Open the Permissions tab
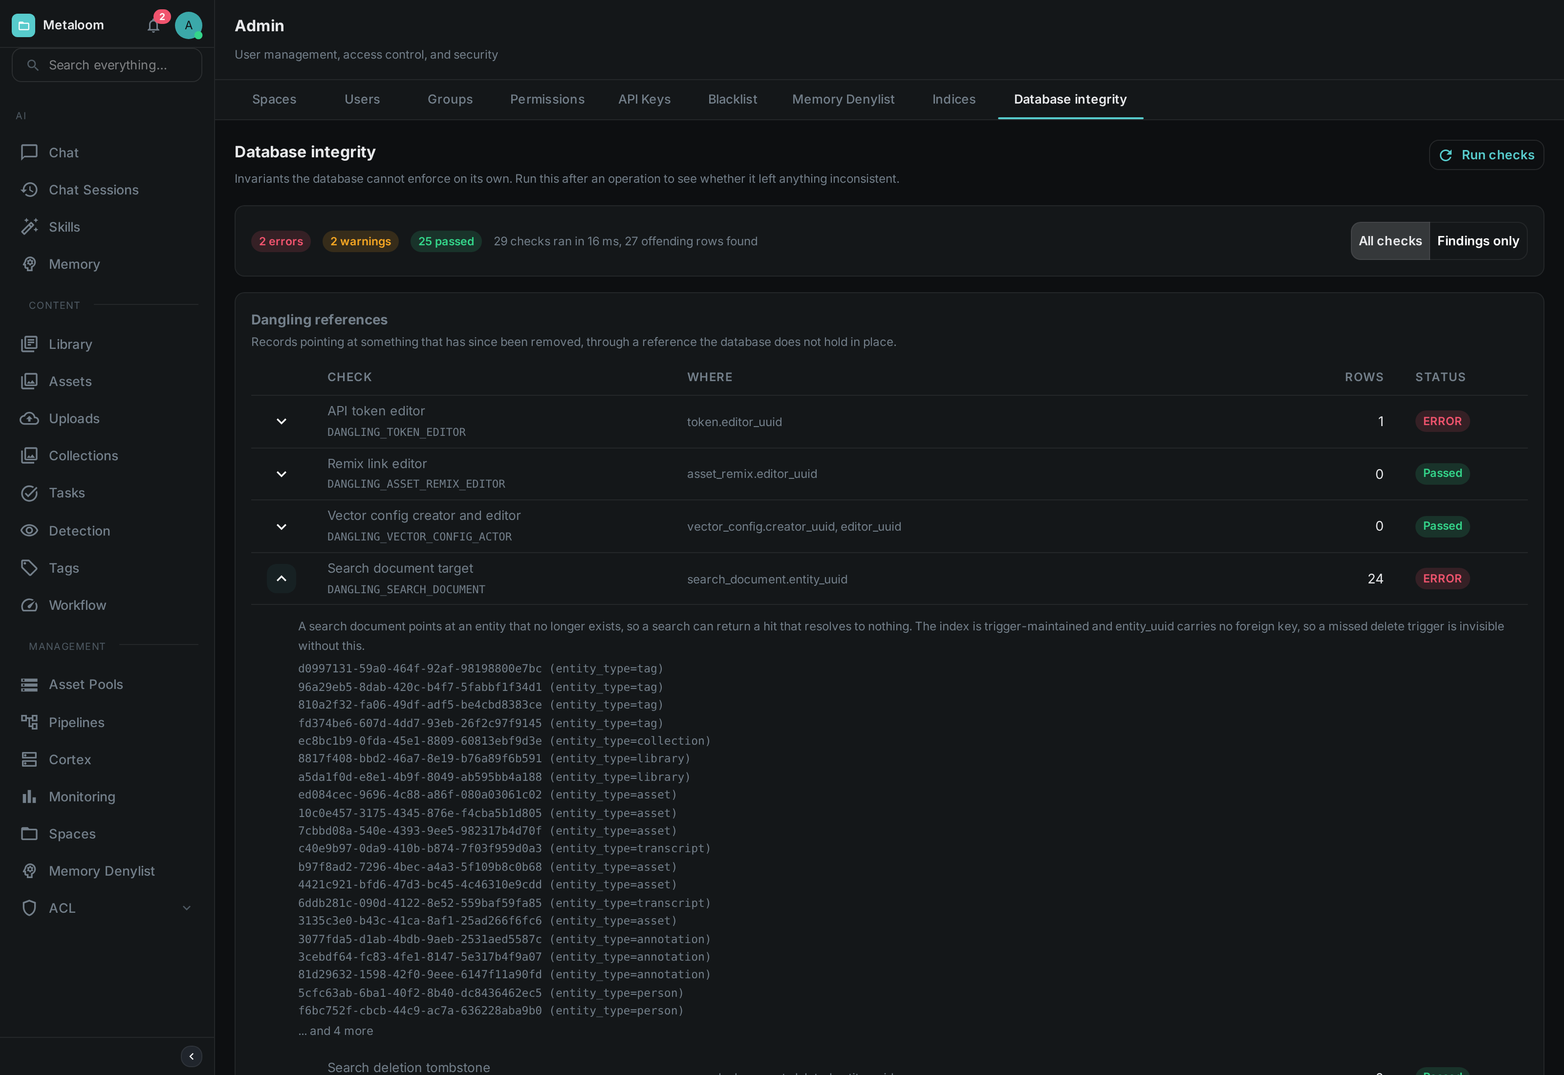 [x=547, y=99]
